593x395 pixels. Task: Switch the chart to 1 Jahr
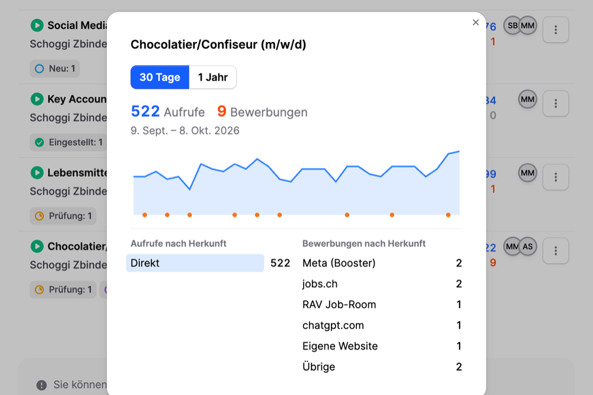pos(213,77)
